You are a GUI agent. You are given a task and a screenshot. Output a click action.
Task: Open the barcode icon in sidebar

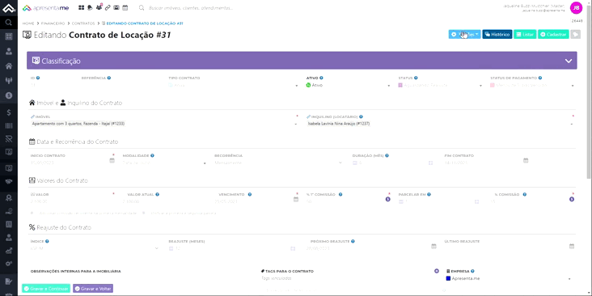[x=9, y=125]
